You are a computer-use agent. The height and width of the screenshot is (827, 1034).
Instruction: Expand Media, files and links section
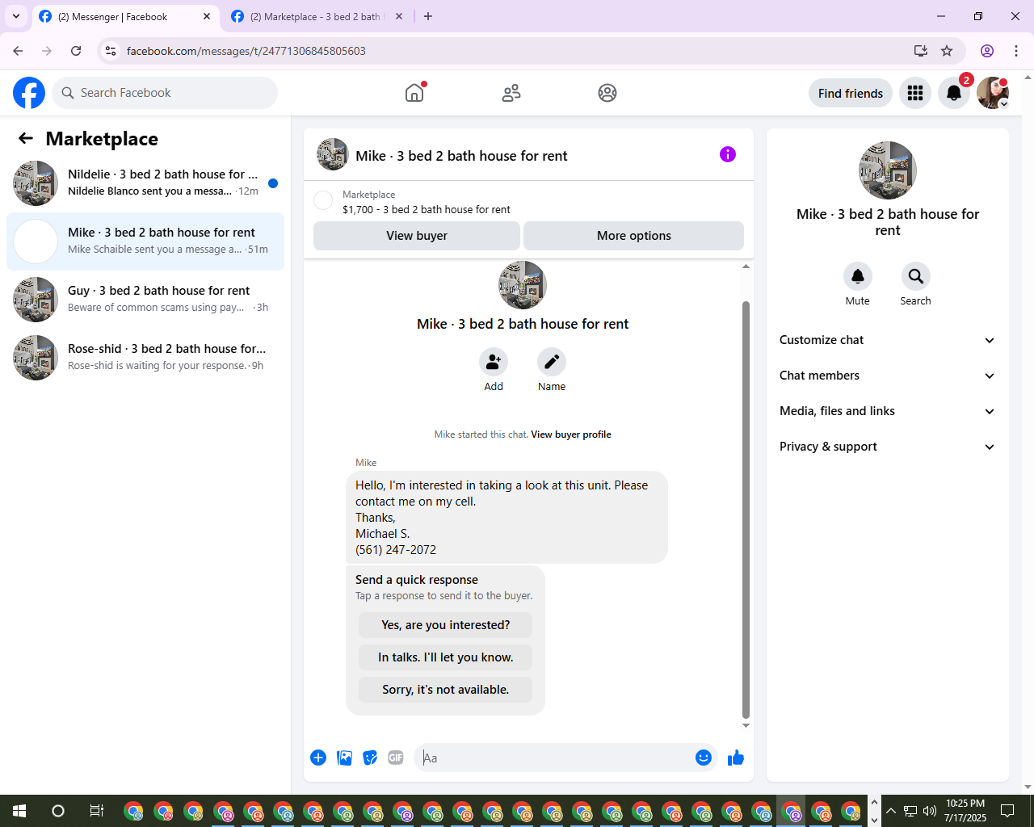click(x=888, y=411)
